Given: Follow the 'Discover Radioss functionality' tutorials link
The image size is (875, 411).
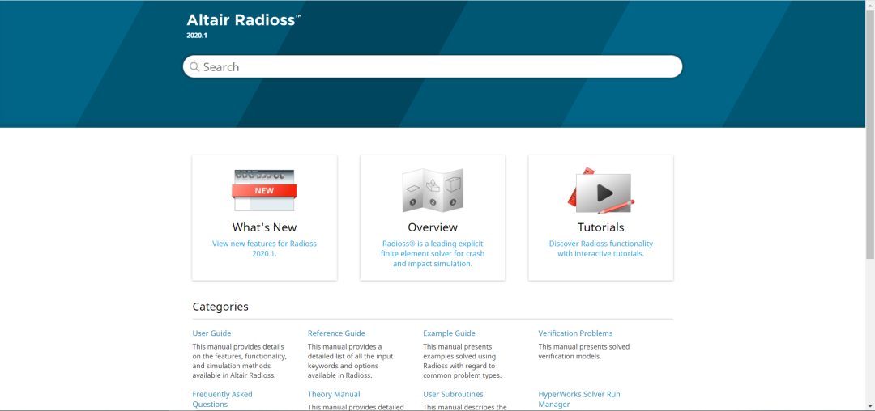Looking at the screenshot, I should 601,248.
